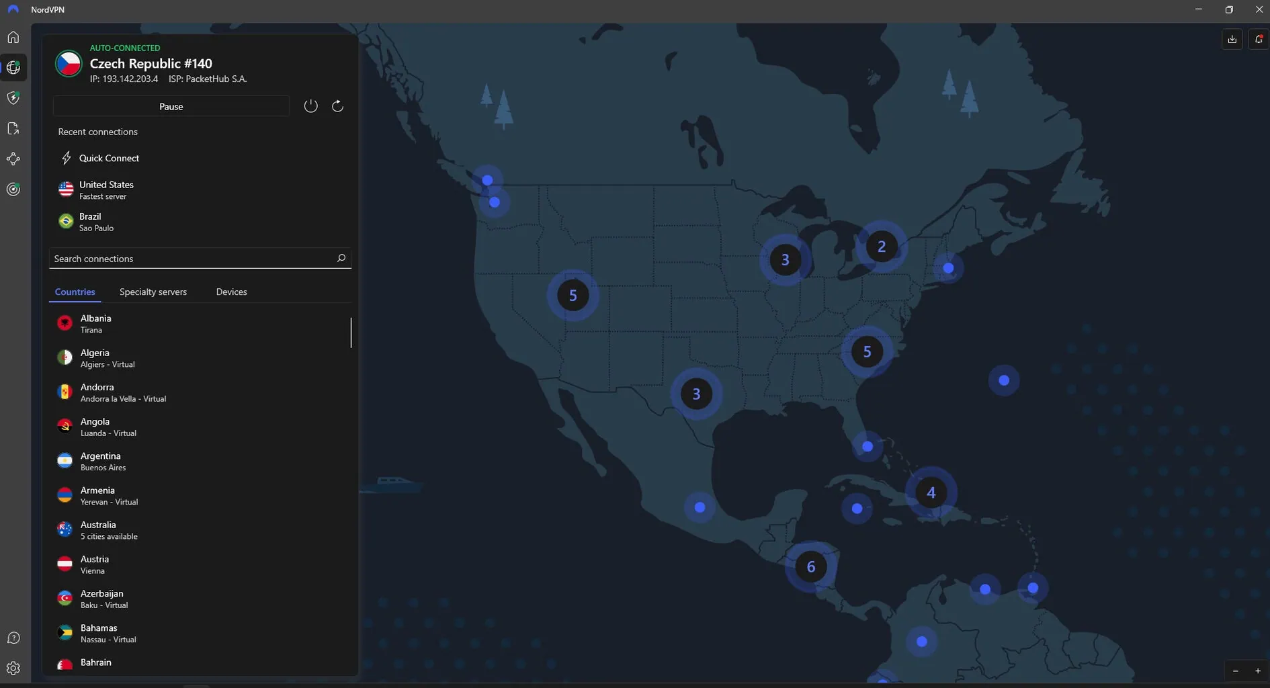Click the Search connections field
1270x688 pixels.
pyautogui.click(x=192, y=259)
